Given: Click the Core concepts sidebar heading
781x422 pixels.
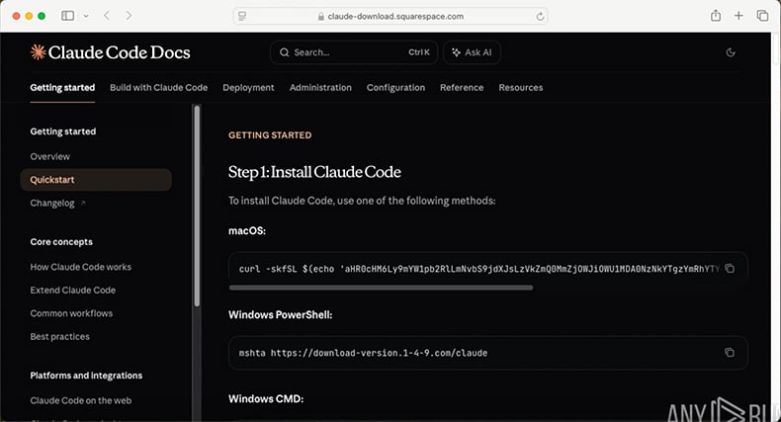Looking at the screenshot, I should [x=61, y=242].
